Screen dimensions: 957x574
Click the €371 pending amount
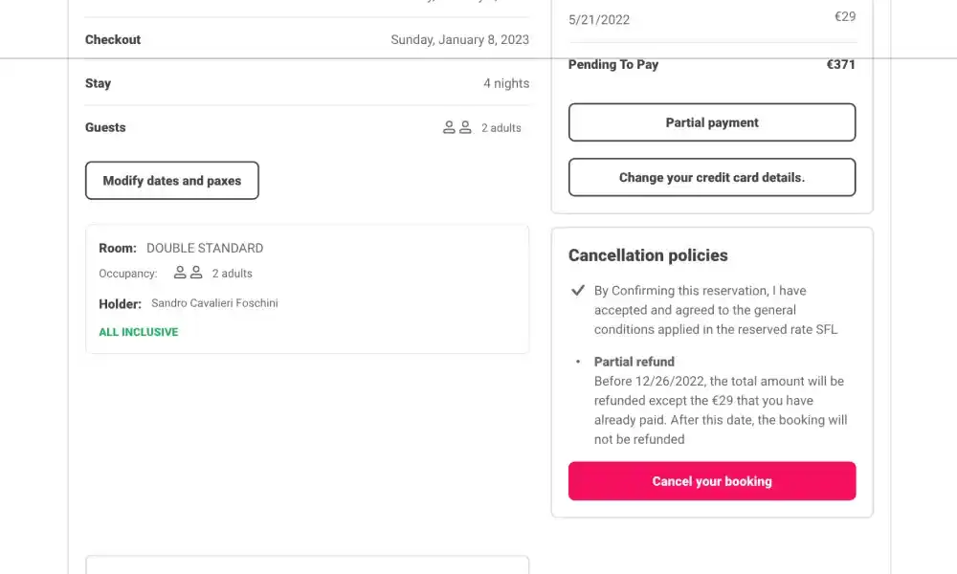pos(841,65)
